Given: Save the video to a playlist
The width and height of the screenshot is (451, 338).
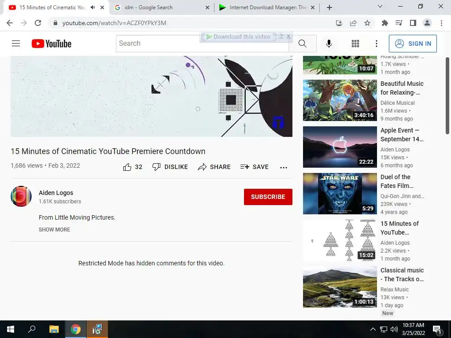Looking at the screenshot, I should point(254,167).
